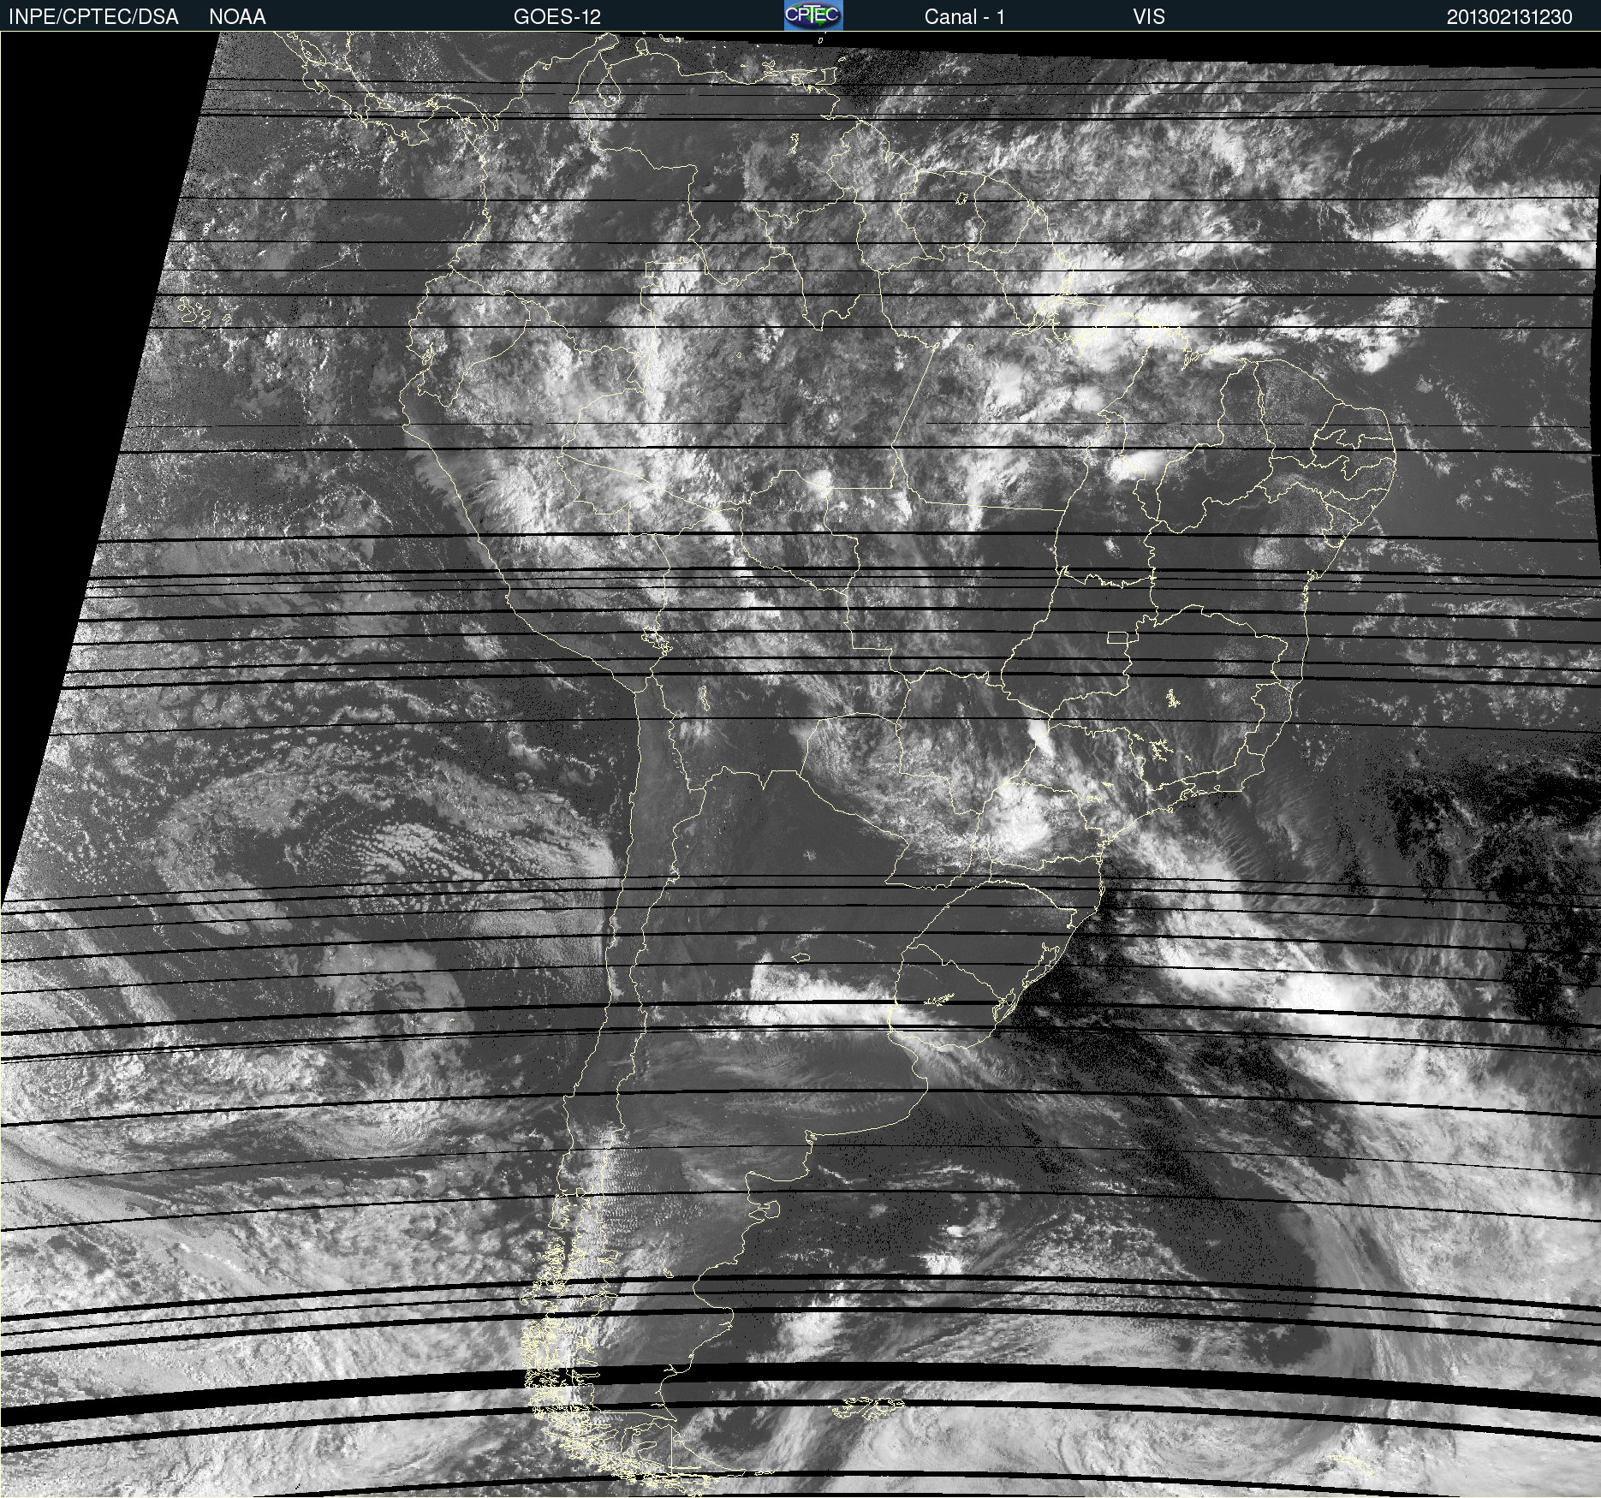Click the INPE/CPTEC/DSA header text
The height and width of the screenshot is (1498, 1601).
[93, 17]
